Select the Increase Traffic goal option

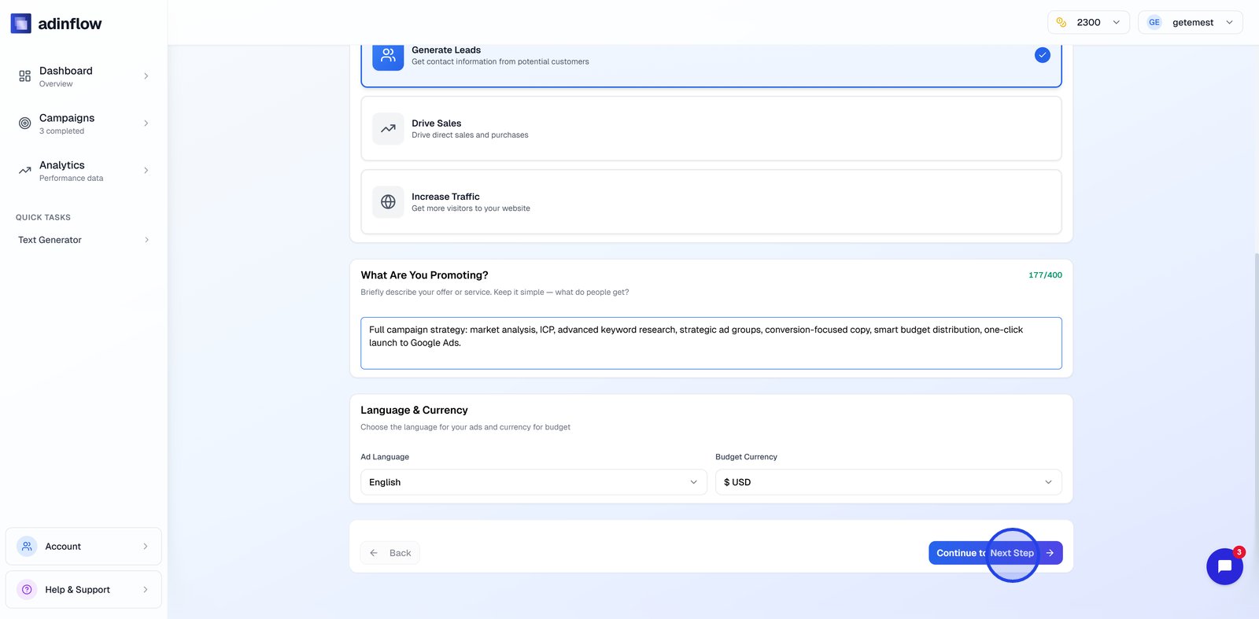711,202
